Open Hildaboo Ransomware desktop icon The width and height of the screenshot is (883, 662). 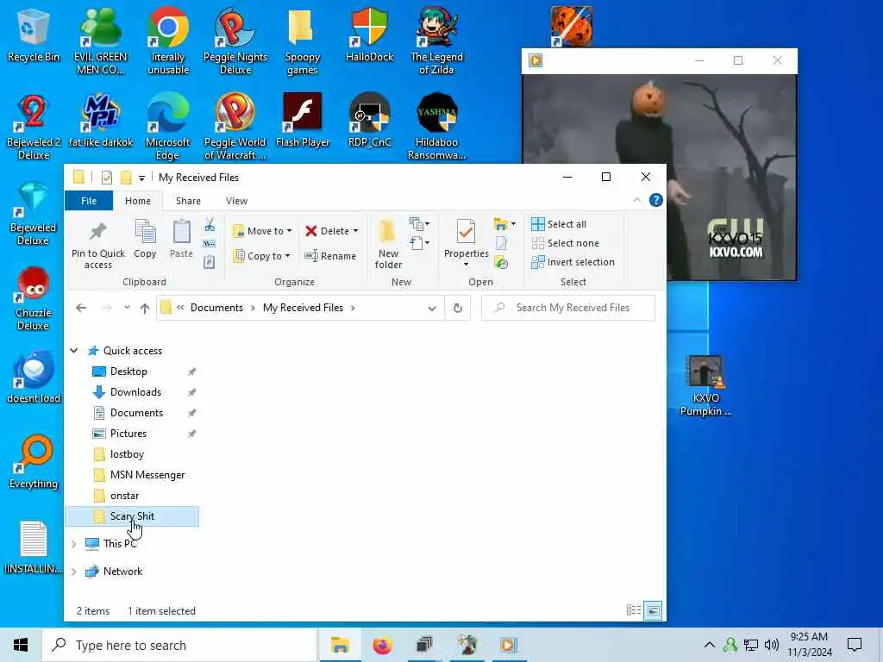coord(436,126)
